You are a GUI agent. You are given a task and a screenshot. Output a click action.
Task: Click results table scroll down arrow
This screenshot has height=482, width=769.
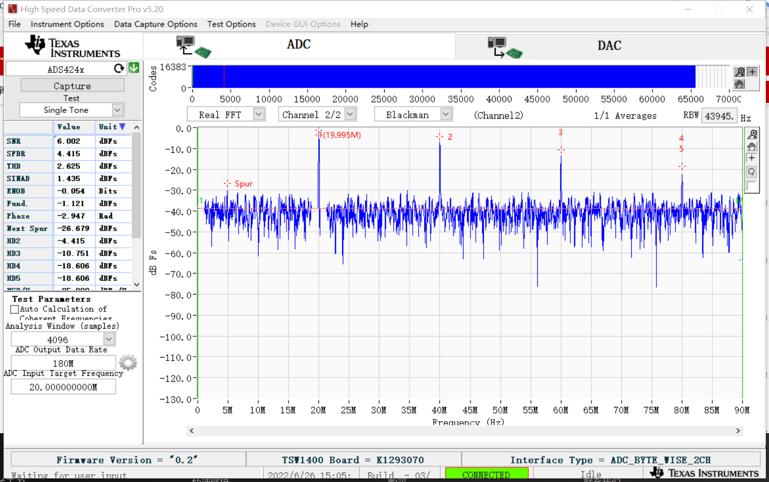[137, 285]
